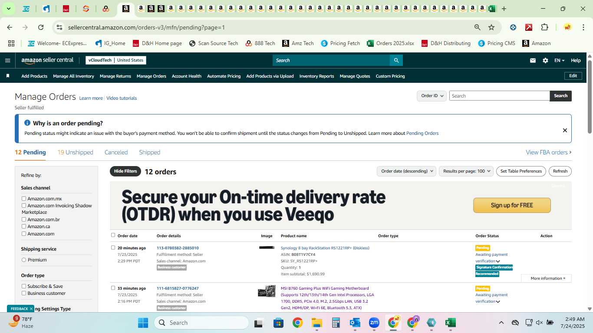
Task: Click the Order ID search input field
Action: pos(499,96)
